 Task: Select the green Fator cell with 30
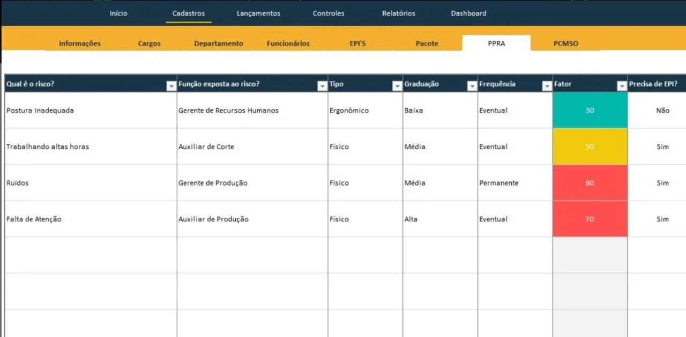tap(590, 110)
